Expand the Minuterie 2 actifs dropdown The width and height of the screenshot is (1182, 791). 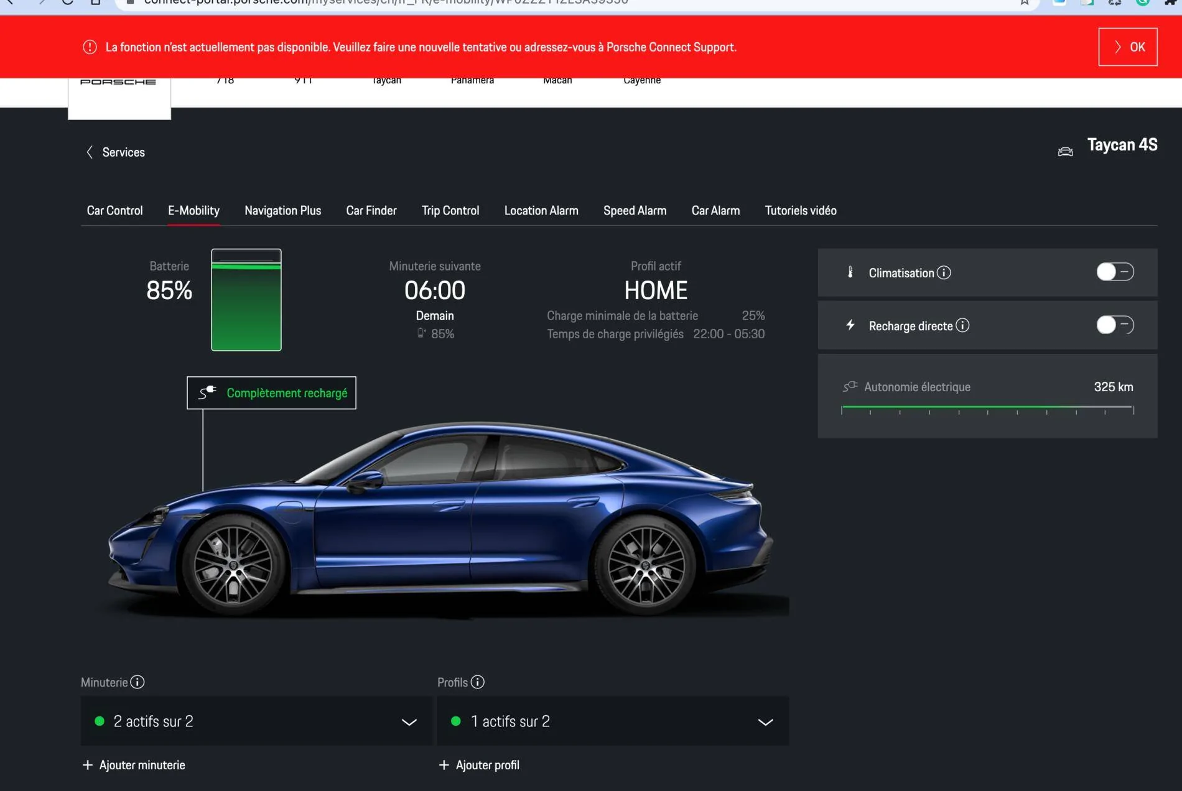(256, 721)
